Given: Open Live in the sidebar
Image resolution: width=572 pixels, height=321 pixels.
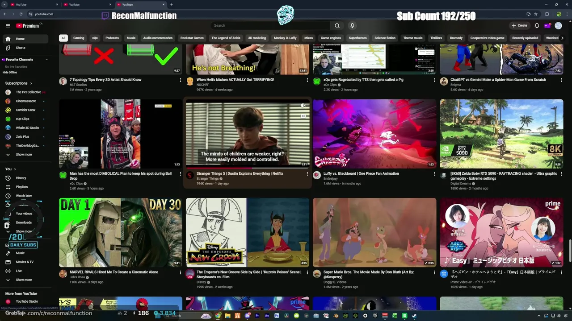Looking at the screenshot, I should (26, 271).
